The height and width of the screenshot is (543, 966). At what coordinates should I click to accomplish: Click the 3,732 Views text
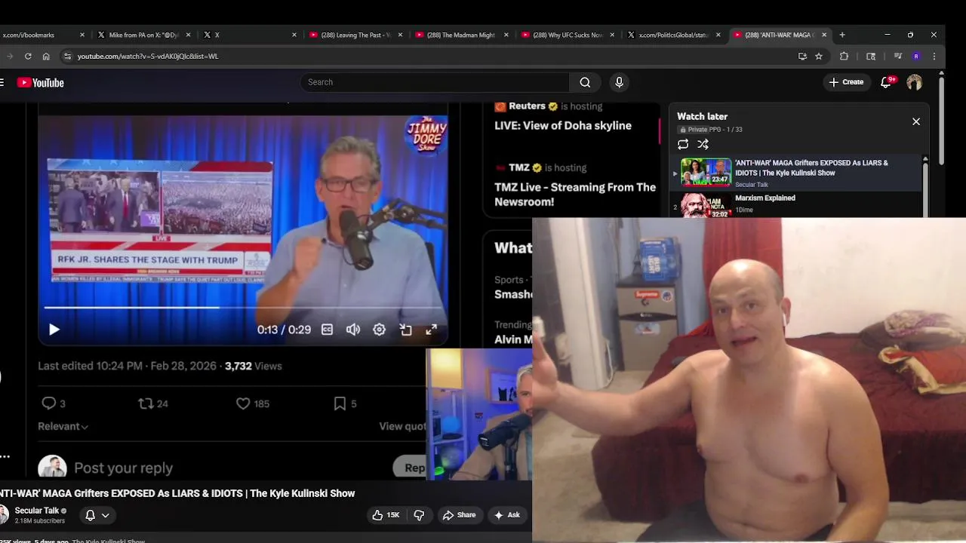[253, 366]
